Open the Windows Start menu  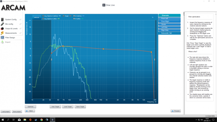tap(3, 120)
